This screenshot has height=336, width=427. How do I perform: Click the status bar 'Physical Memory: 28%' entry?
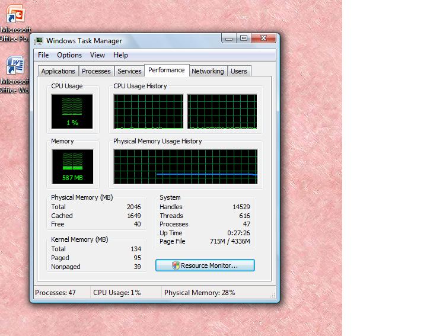(200, 293)
